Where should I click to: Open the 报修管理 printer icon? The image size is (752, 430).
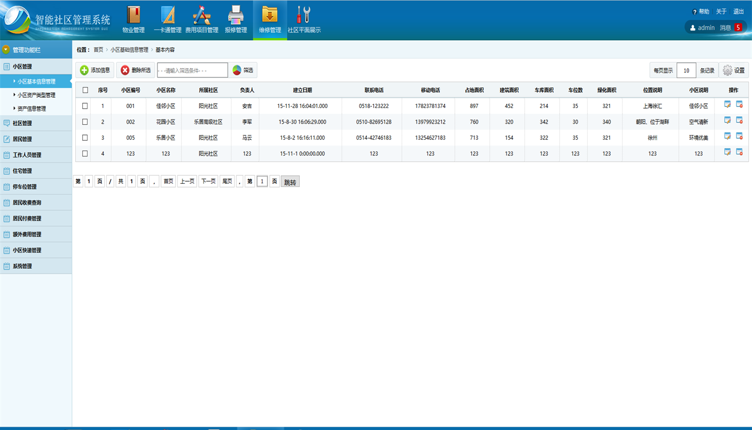click(236, 15)
